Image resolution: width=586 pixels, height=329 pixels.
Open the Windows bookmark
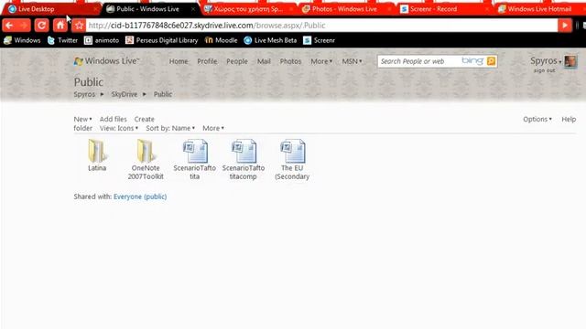22,40
